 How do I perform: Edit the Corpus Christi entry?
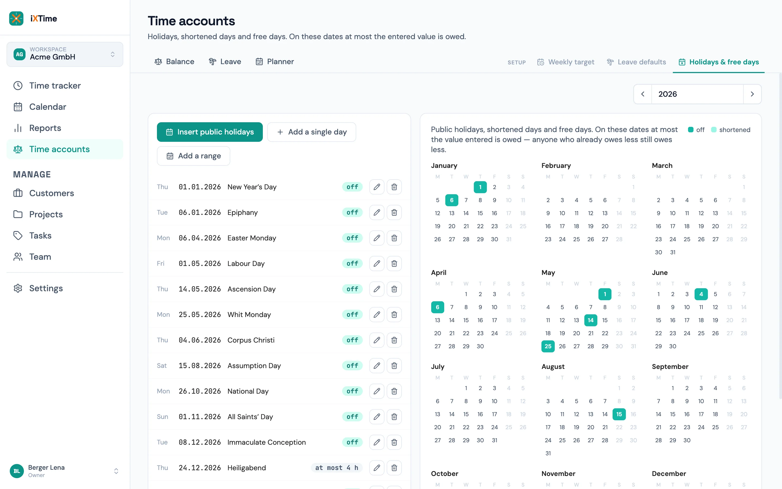[376, 340]
